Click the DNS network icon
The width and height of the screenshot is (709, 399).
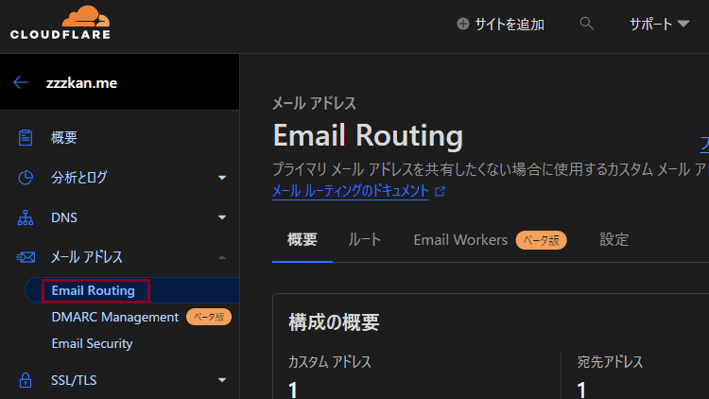click(x=26, y=217)
